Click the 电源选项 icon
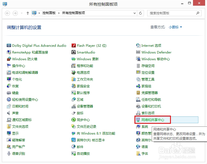This screenshot has height=164, width=207. coord(73,72)
